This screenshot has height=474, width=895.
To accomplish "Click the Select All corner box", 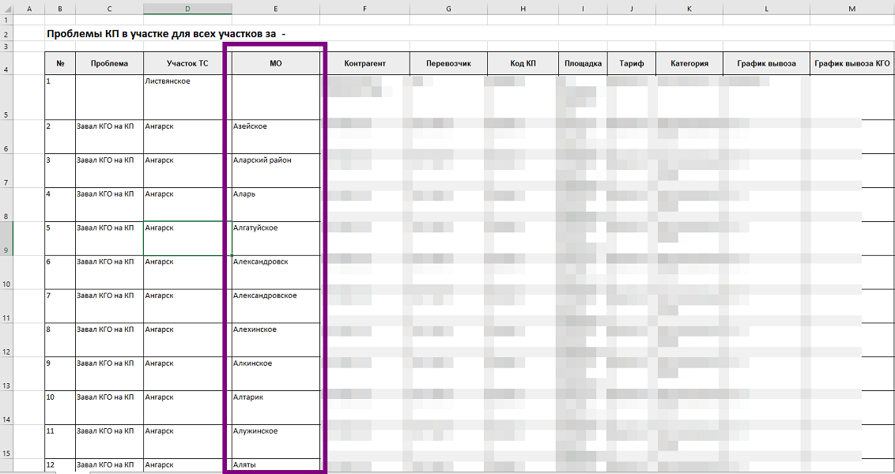I will [6, 9].
